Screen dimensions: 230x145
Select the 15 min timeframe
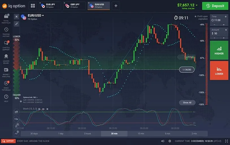(x=141, y=133)
